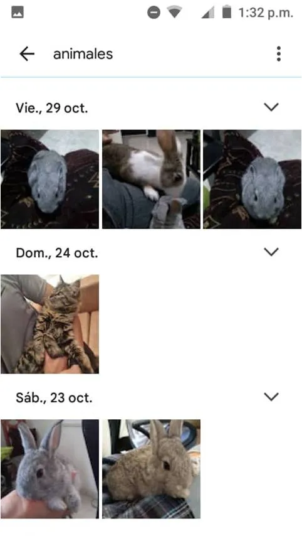Tap the image notification icon in status bar
The image size is (302, 536).
(18, 13)
